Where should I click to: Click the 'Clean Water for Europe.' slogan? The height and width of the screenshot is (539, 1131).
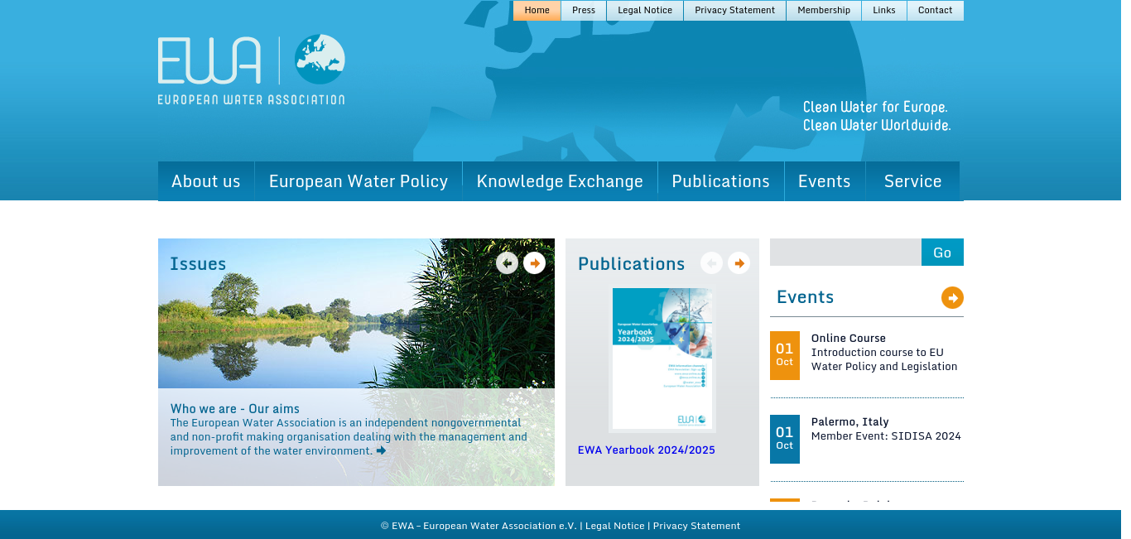coord(875,108)
